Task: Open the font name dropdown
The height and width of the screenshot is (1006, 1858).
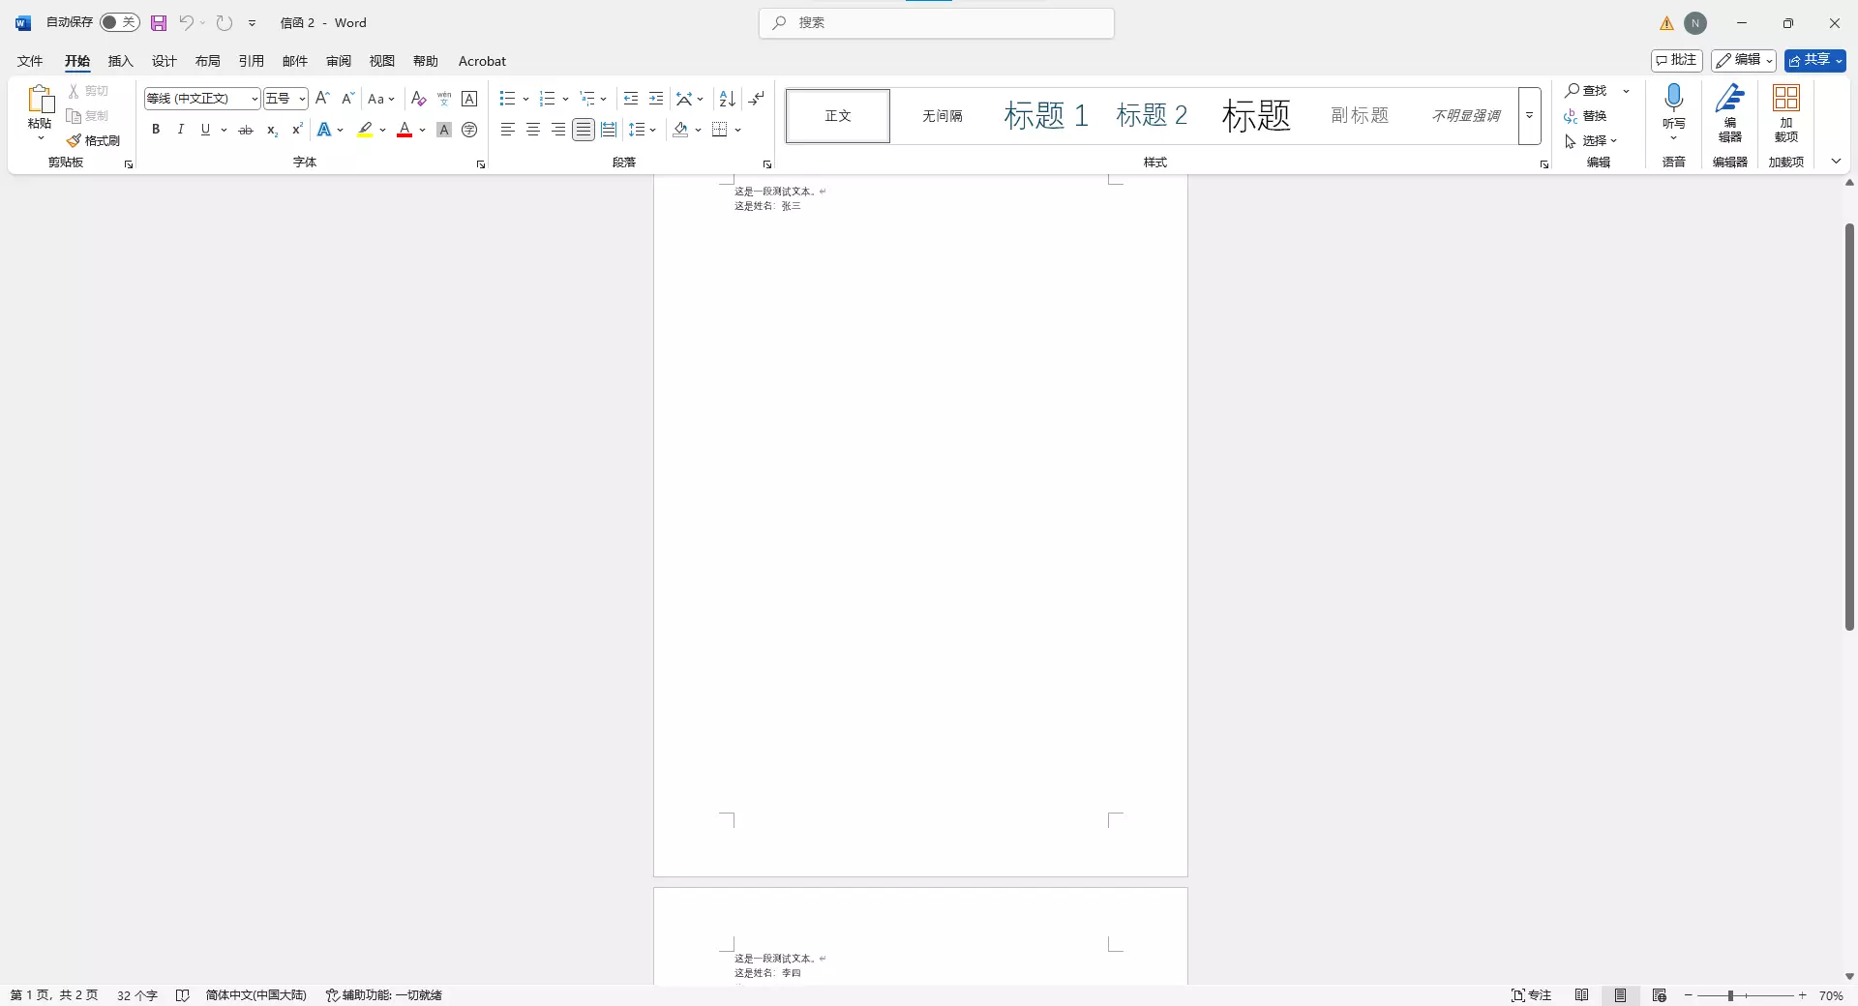Action: [x=255, y=99]
